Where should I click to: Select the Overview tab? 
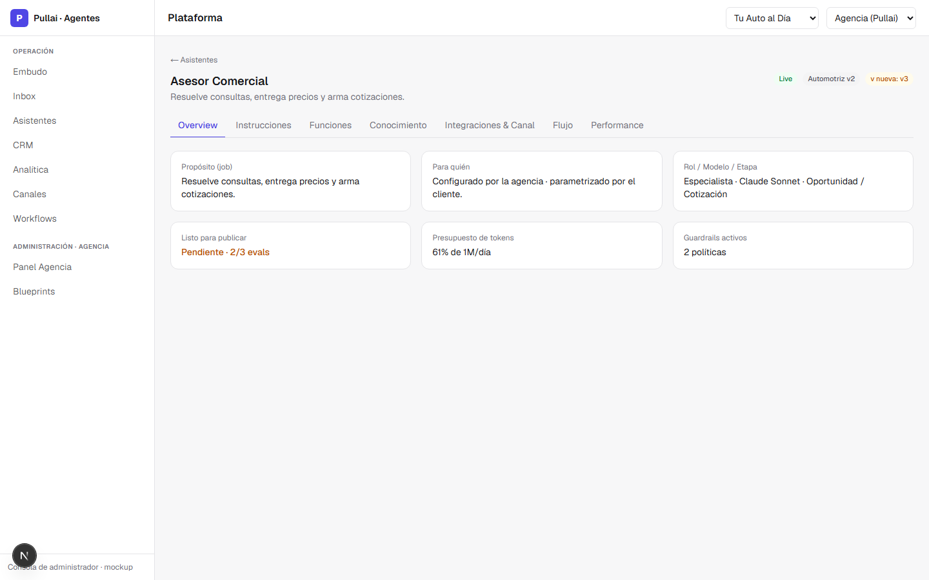[x=197, y=125]
